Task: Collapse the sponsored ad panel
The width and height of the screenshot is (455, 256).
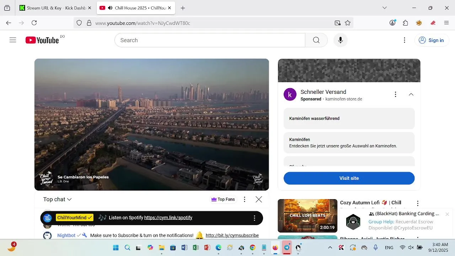Action: 411,94
